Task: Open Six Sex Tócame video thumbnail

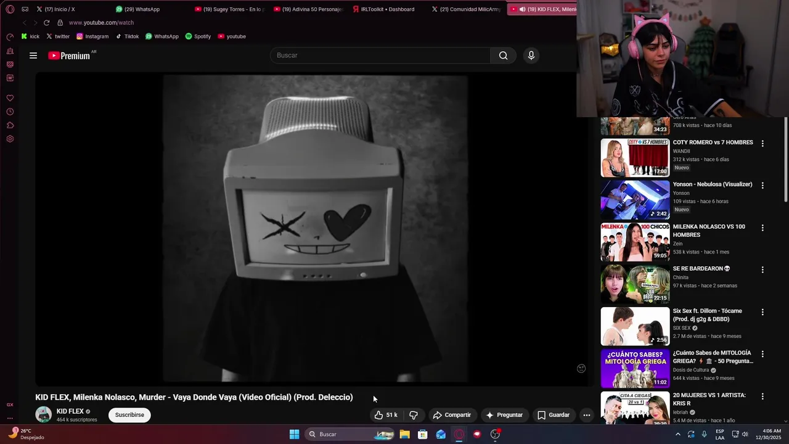Action: (635, 326)
